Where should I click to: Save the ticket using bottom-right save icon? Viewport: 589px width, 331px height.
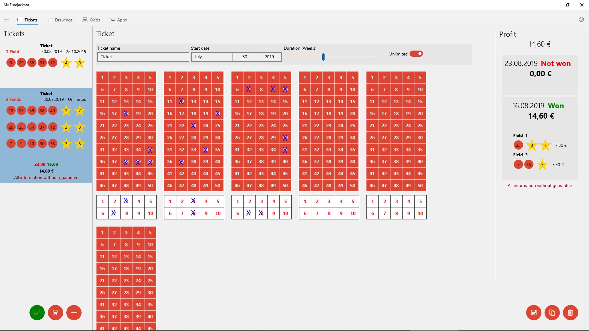pyautogui.click(x=534, y=313)
